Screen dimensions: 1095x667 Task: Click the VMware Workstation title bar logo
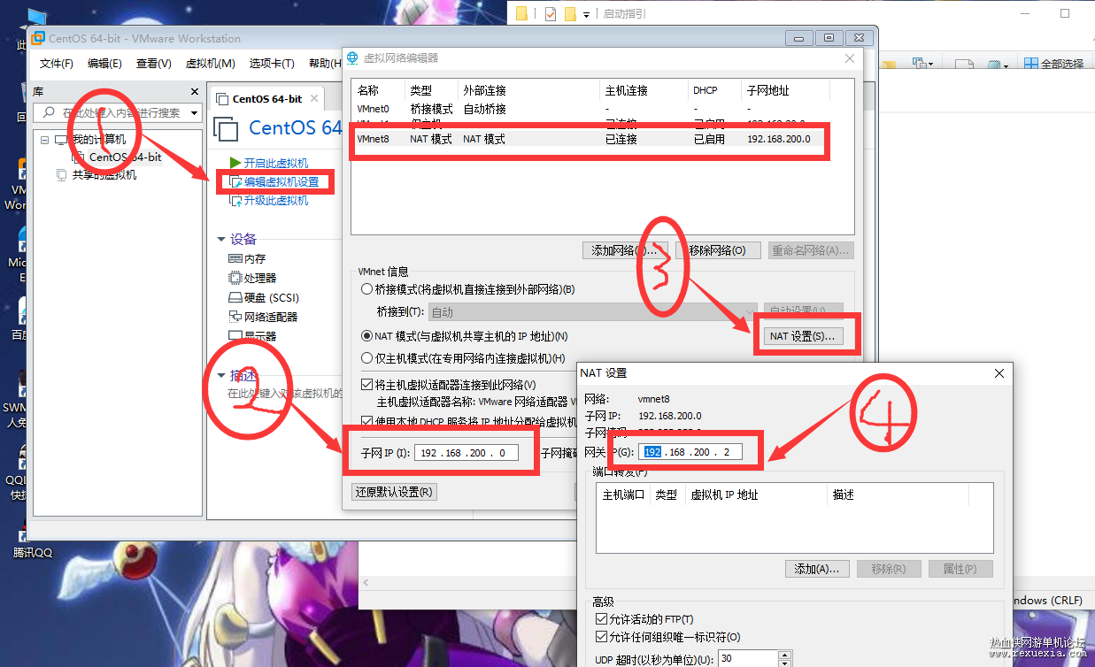click(x=38, y=38)
